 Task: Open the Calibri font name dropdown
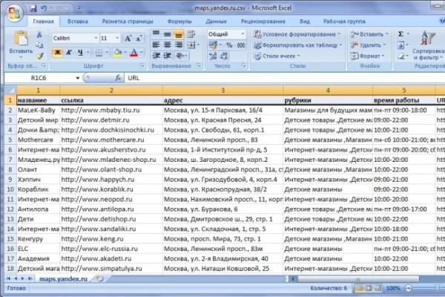coord(96,38)
